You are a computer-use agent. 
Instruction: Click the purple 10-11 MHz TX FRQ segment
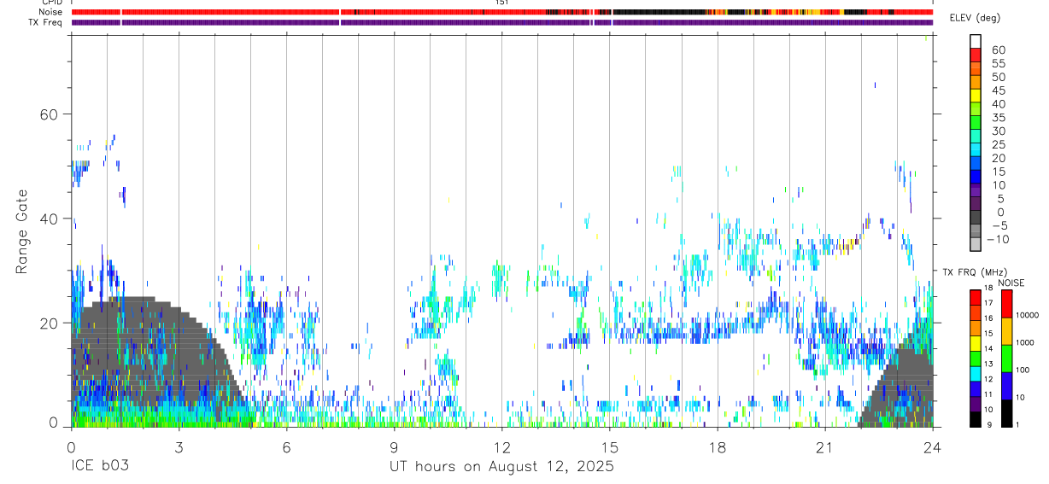tap(976, 404)
